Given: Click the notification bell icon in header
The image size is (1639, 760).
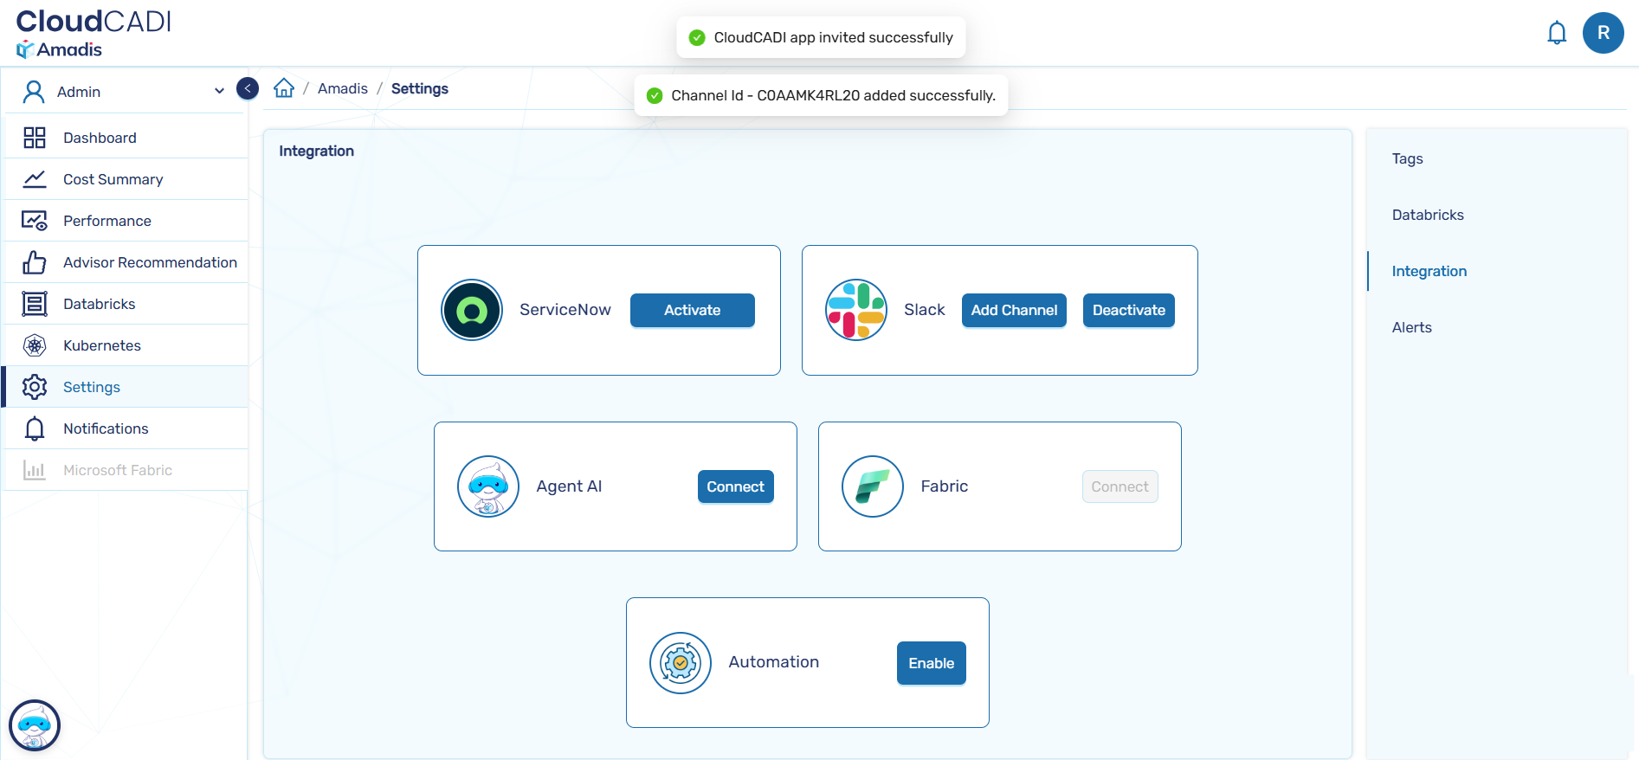Looking at the screenshot, I should (1556, 33).
